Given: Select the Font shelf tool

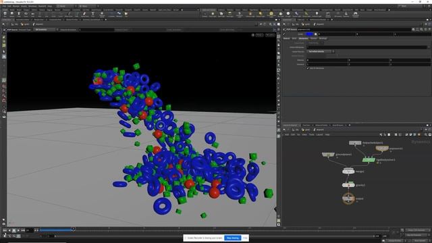Looking at the screenshot, I should point(93,14).
